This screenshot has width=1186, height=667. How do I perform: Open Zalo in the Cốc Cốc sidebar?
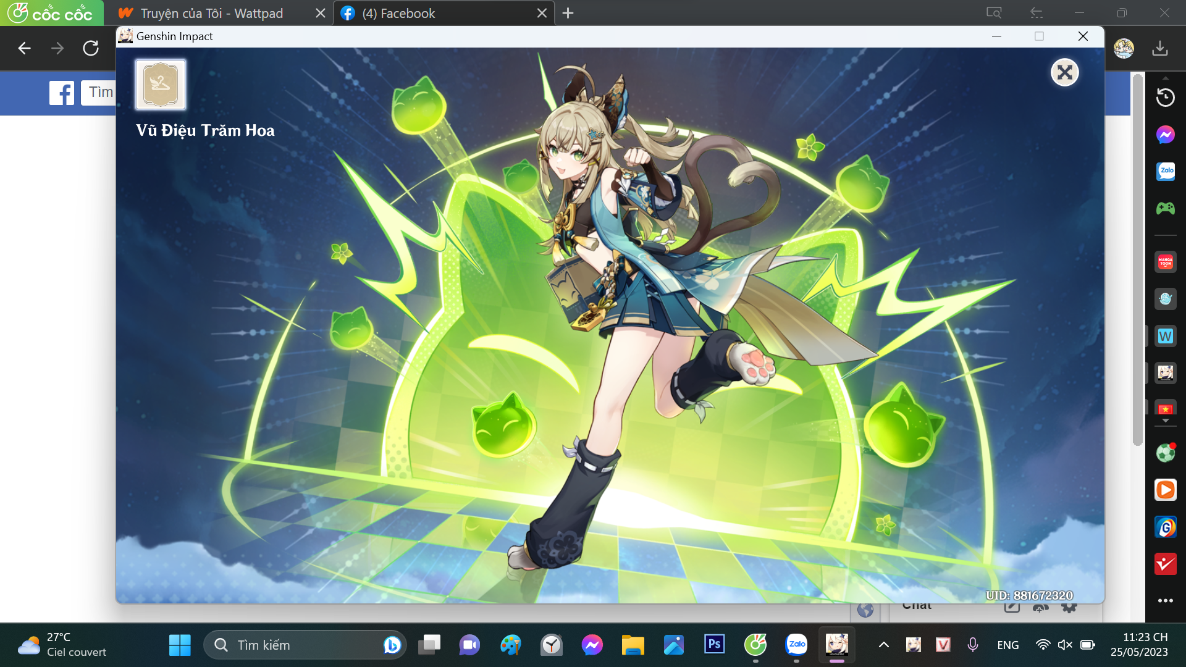(x=1165, y=171)
